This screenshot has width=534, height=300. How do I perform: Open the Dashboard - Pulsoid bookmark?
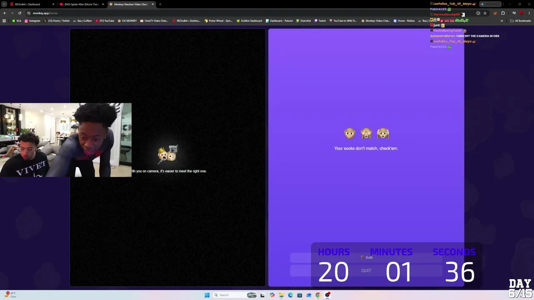pyautogui.click(x=279, y=21)
